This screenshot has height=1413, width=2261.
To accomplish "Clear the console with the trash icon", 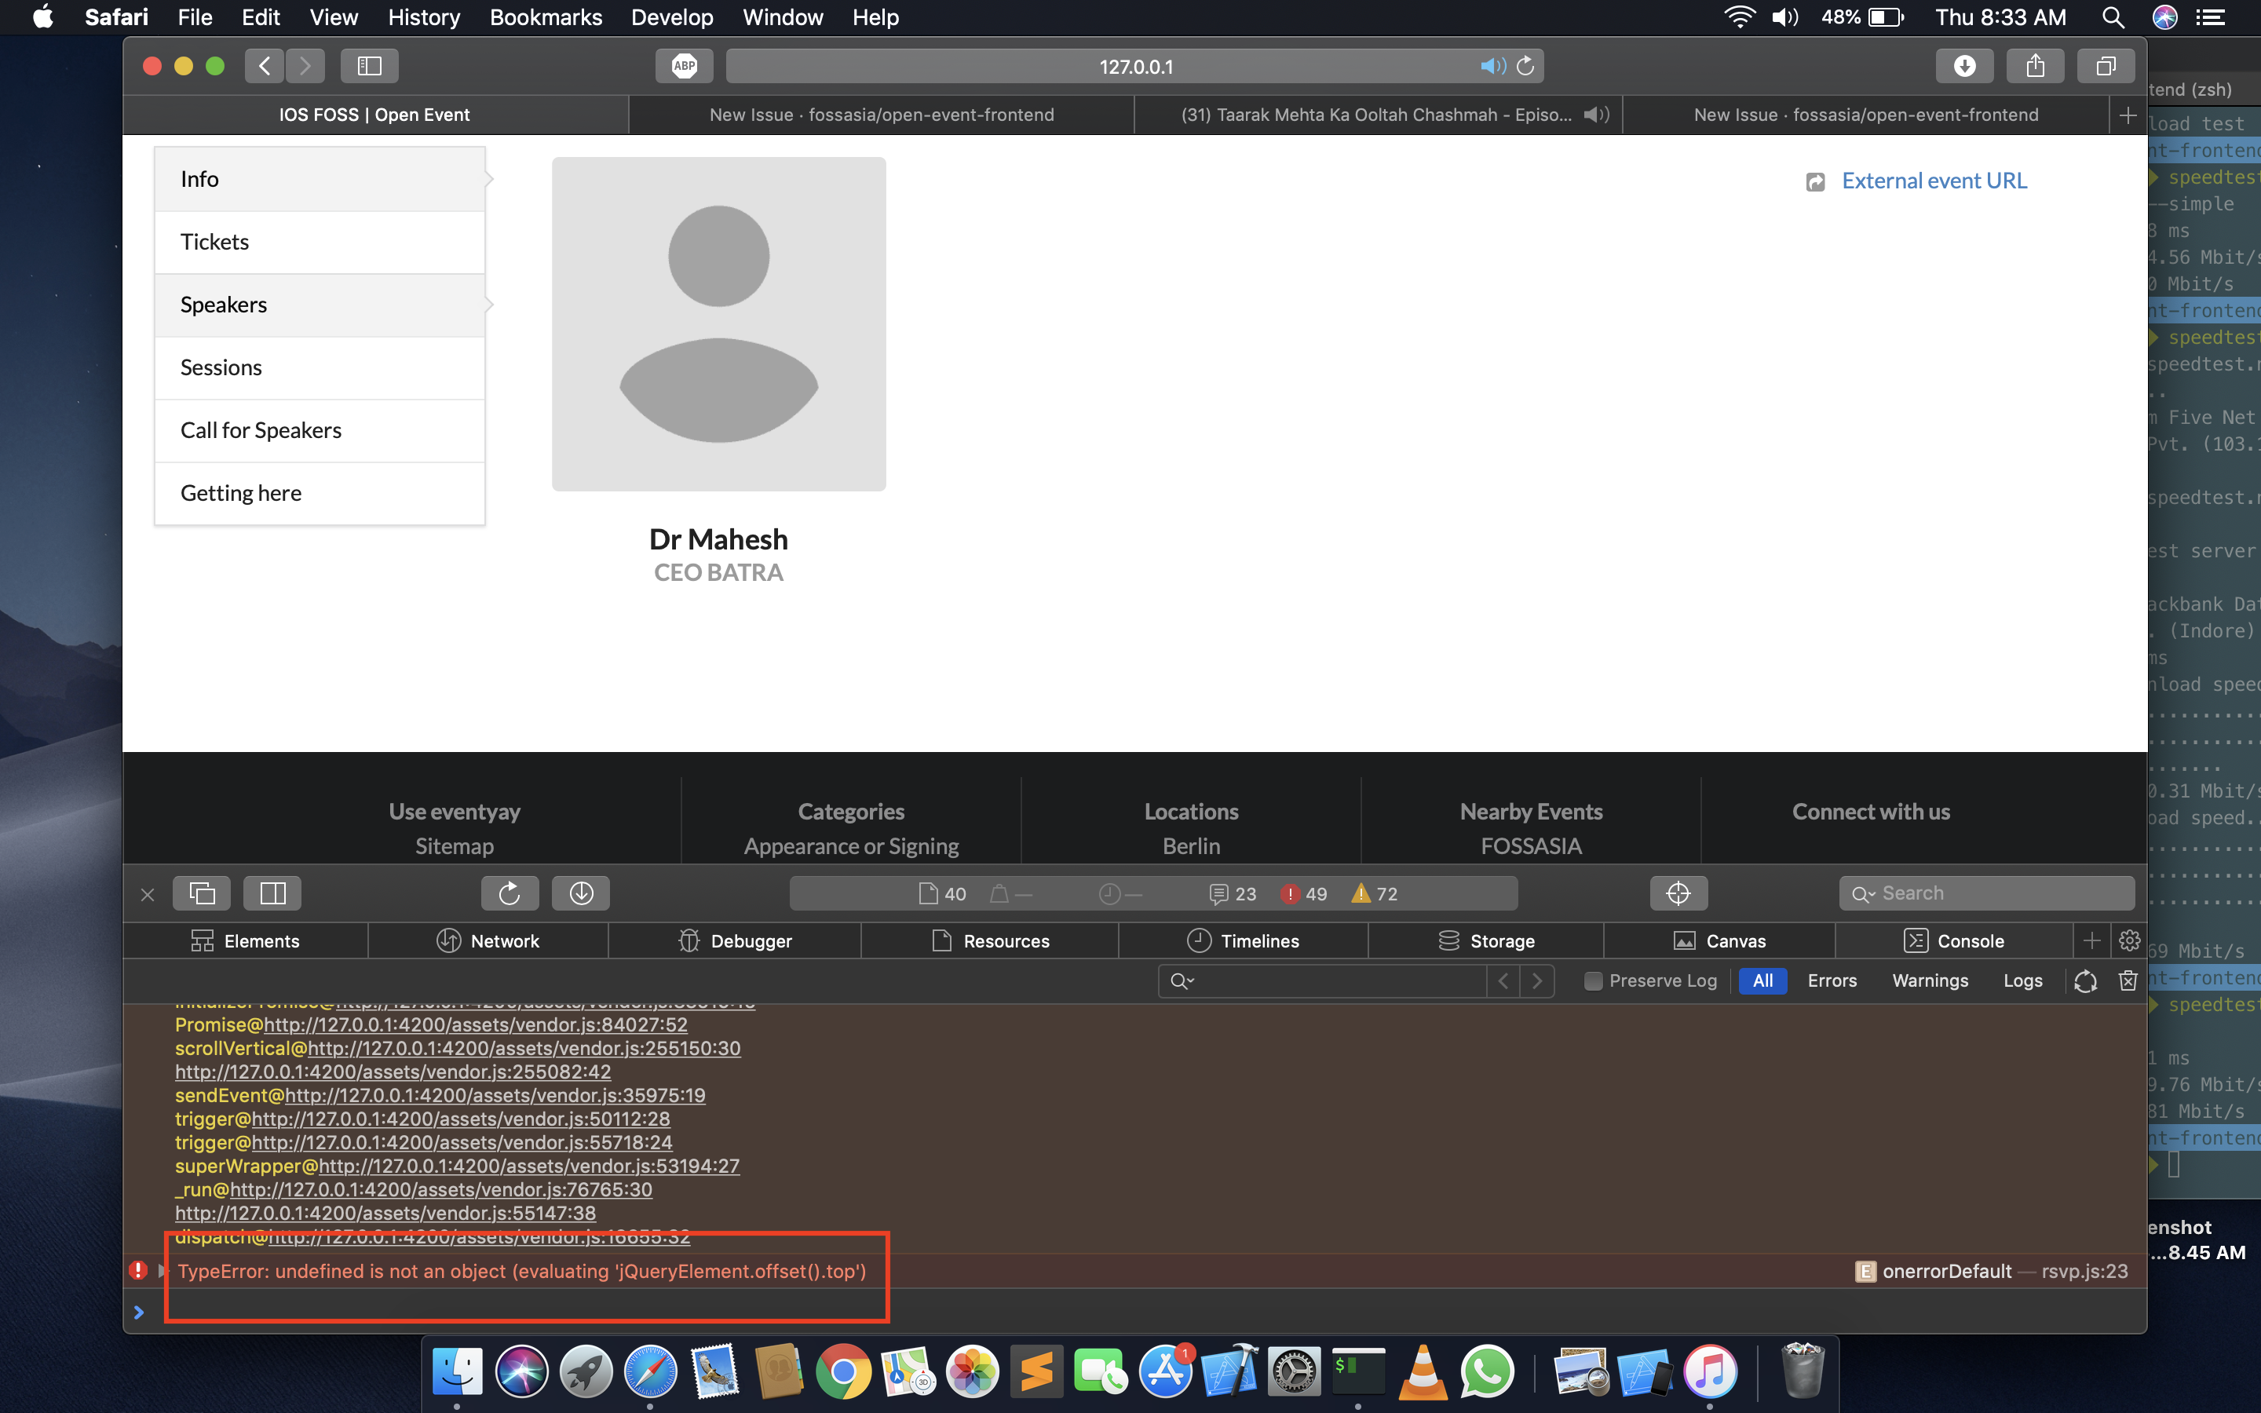I will tap(2128, 981).
